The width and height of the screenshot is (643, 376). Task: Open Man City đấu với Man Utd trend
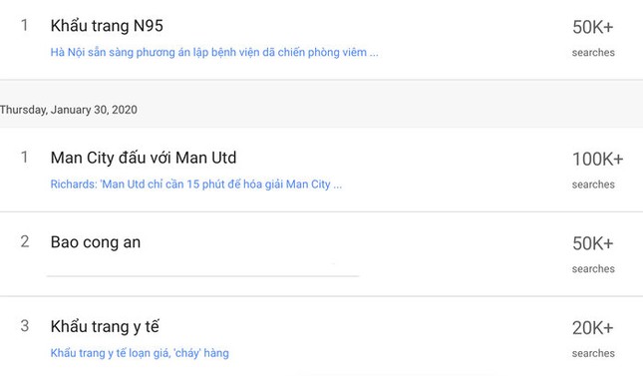pos(144,158)
